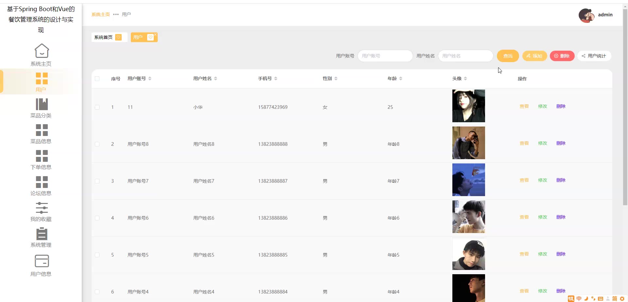The height and width of the screenshot is (302, 628).
Task: Click 修改 for user 用户账号8
Action: [x=542, y=143]
